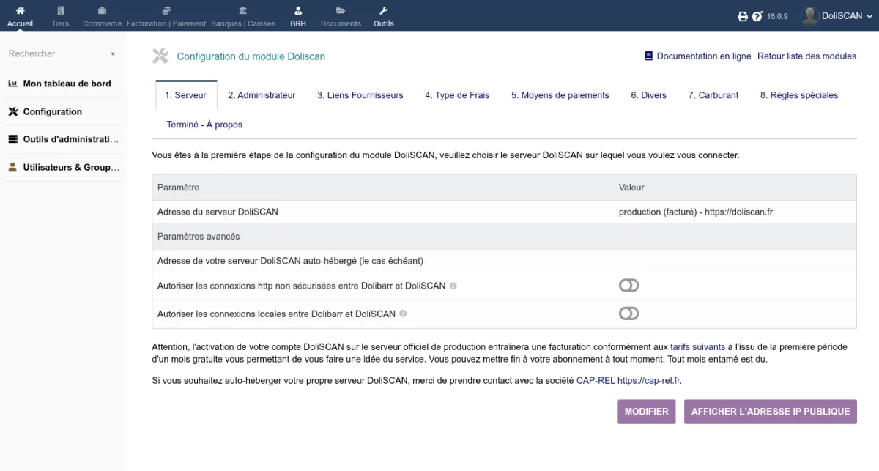Click the 'Paramètre' column header

tap(178, 188)
